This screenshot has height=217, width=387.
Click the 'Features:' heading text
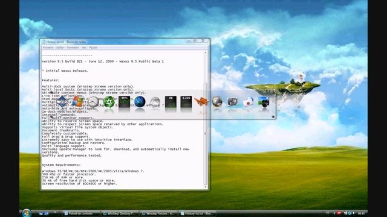pyautogui.click(x=51, y=80)
